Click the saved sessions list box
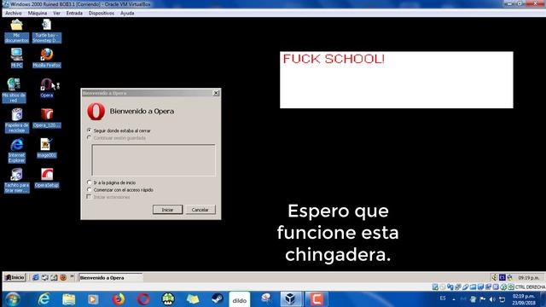 point(154,159)
